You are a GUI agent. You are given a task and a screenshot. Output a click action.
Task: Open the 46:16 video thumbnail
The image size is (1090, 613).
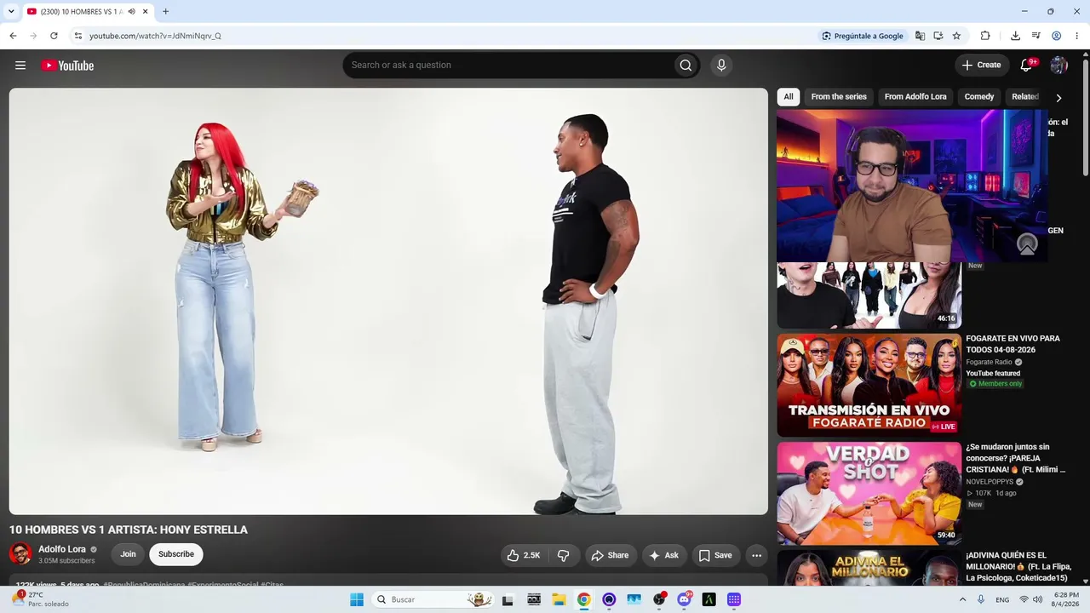pyautogui.click(x=869, y=295)
